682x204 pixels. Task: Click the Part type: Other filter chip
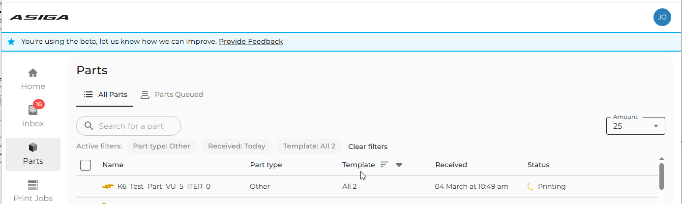point(161,146)
